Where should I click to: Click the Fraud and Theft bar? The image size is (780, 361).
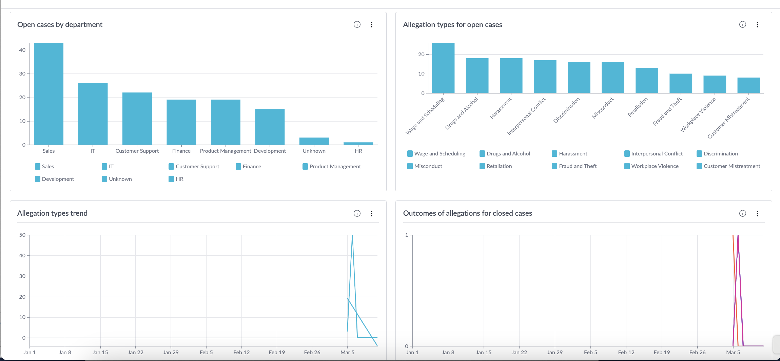pyautogui.click(x=681, y=83)
